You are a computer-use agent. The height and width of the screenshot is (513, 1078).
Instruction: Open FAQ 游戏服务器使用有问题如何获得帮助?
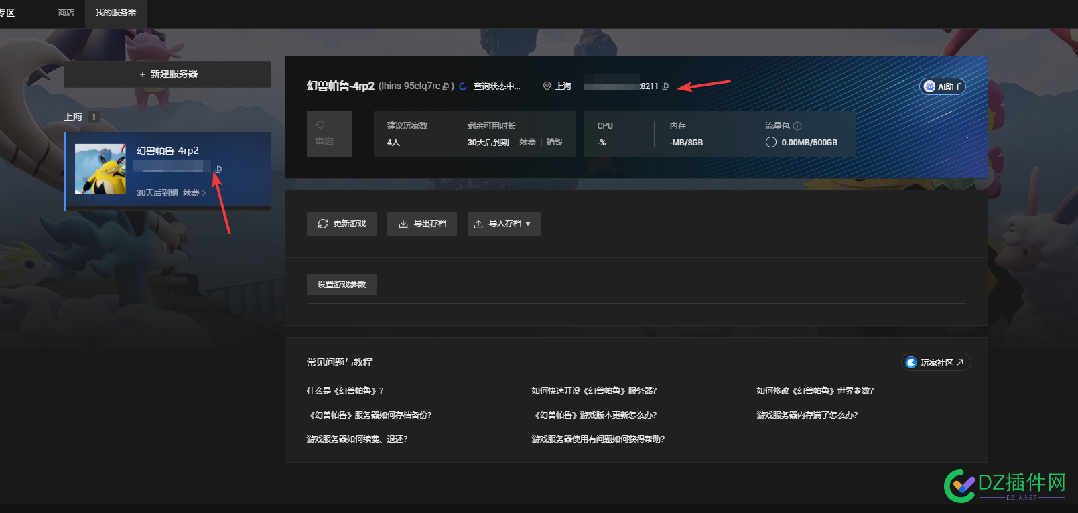(598, 439)
